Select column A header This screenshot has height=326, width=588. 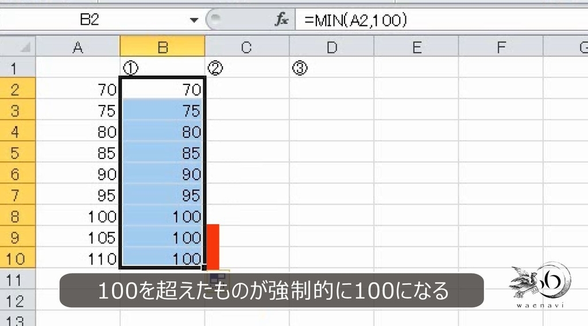(x=78, y=46)
